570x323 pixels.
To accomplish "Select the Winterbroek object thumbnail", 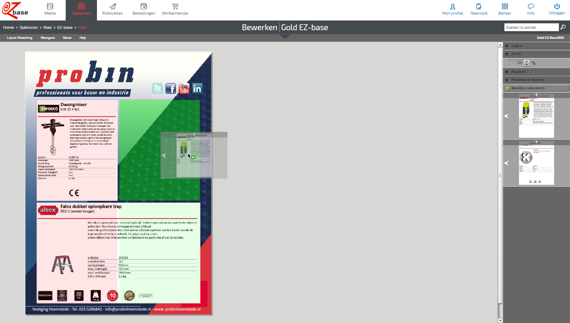I will point(536,116).
